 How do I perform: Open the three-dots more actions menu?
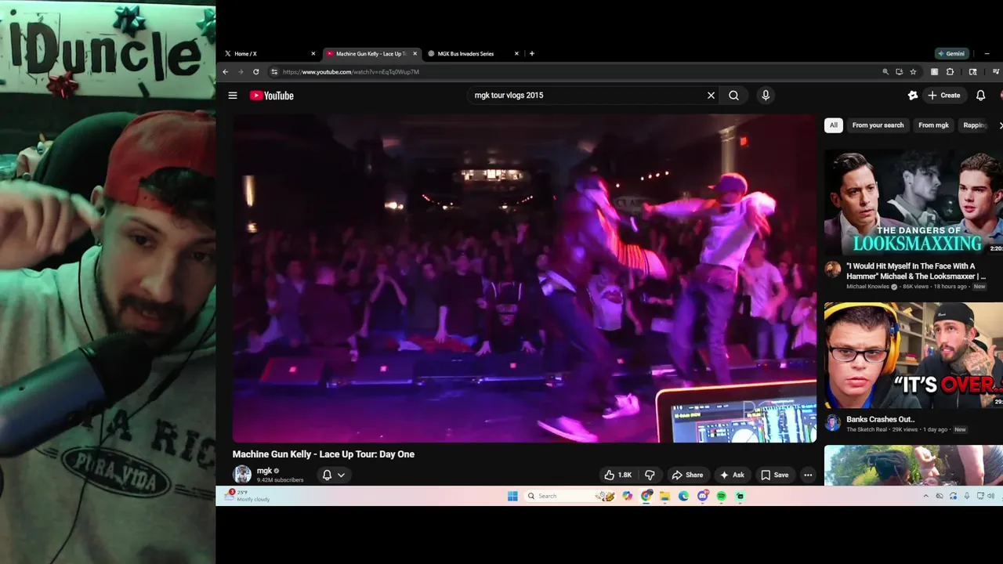[808, 475]
